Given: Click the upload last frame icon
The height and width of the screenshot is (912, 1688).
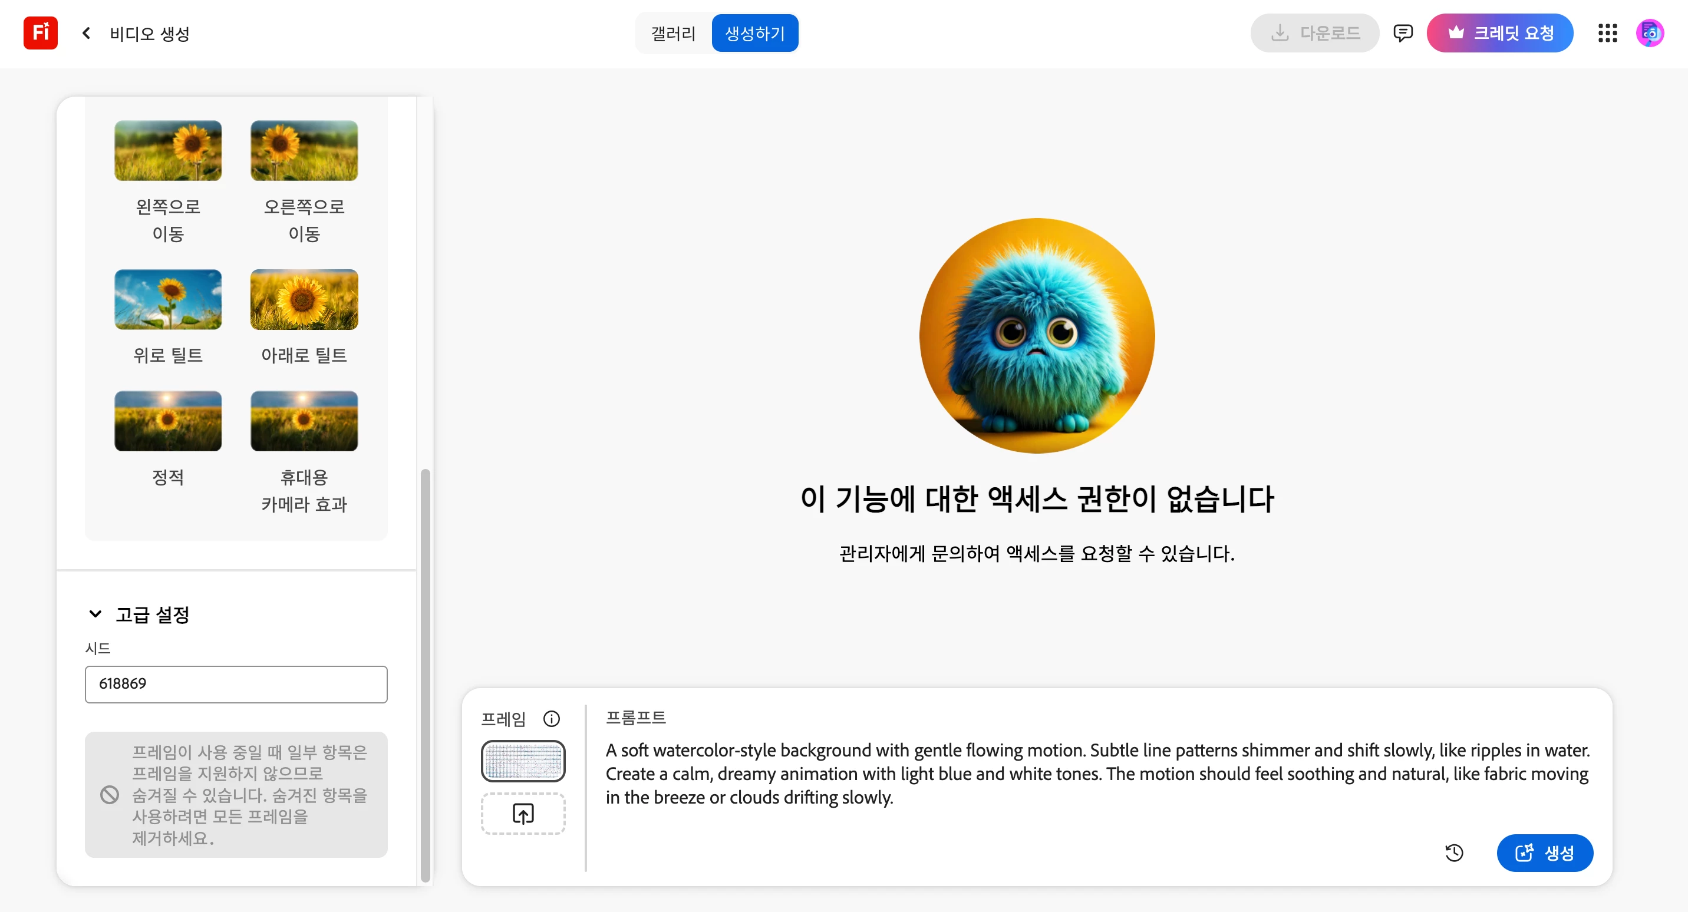Looking at the screenshot, I should click(523, 814).
